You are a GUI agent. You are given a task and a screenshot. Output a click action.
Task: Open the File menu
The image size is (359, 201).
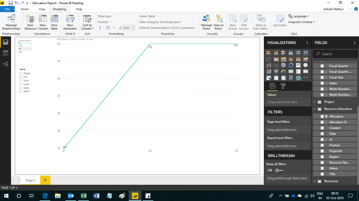(7, 9)
